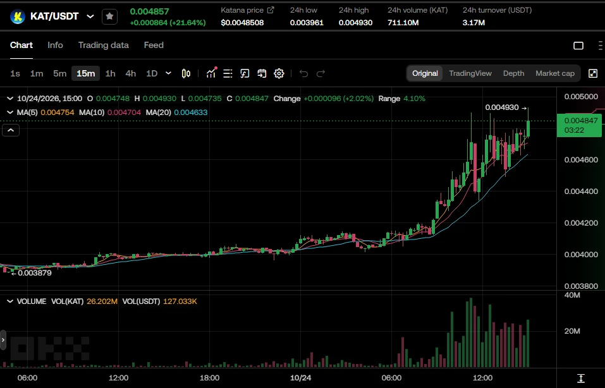605x388 pixels.
Task: Open the Info tab
Action: [x=55, y=45]
